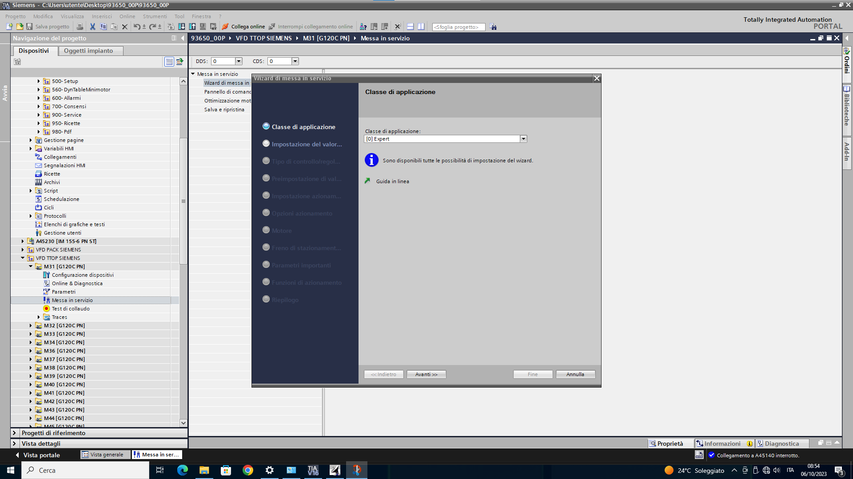This screenshot has height=479, width=853.
Task: Click Collega online in toolbar
Action: 243,27
